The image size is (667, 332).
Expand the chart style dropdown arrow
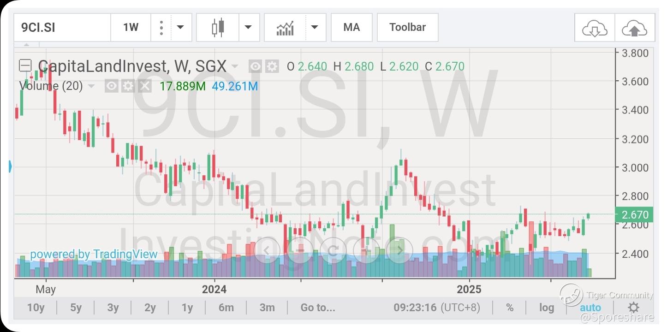pyautogui.click(x=248, y=27)
